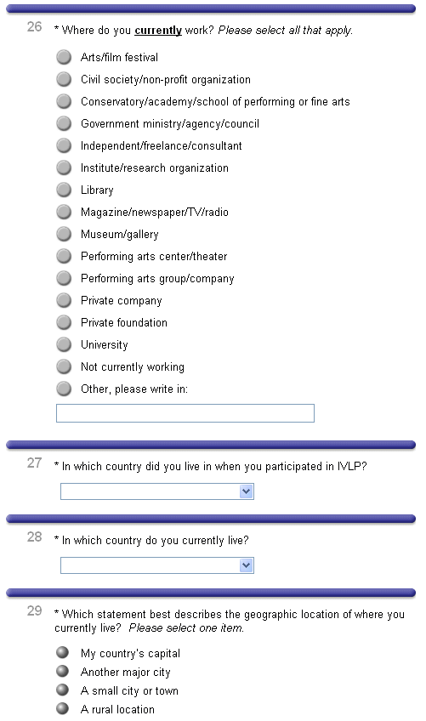Select Other, please write in option
The height and width of the screenshot is (721, 426).
pyautogui.click(x=64, y=389)
